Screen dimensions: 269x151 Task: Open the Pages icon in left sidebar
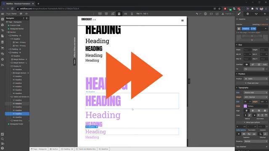tap(3, 36)
